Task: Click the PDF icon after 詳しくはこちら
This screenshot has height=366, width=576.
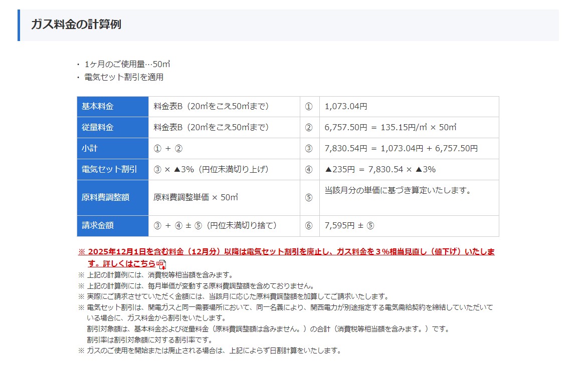Action: [161, 264]
